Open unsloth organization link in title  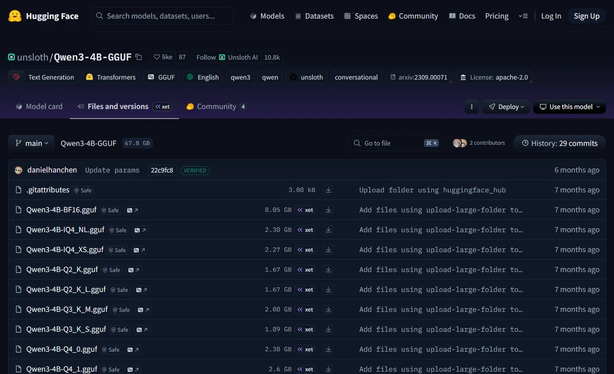[x=32, y=57]
